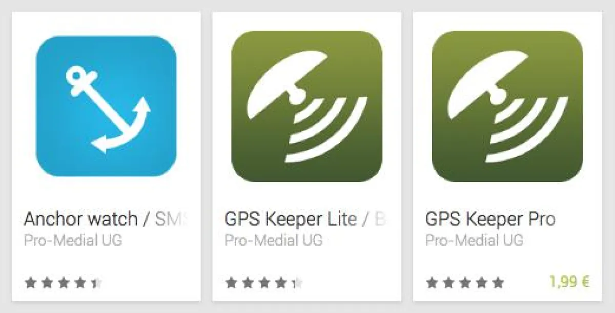Open the GPS Keeper Pro app title
This screenshot has width=615, height=313.
[490, 219]
